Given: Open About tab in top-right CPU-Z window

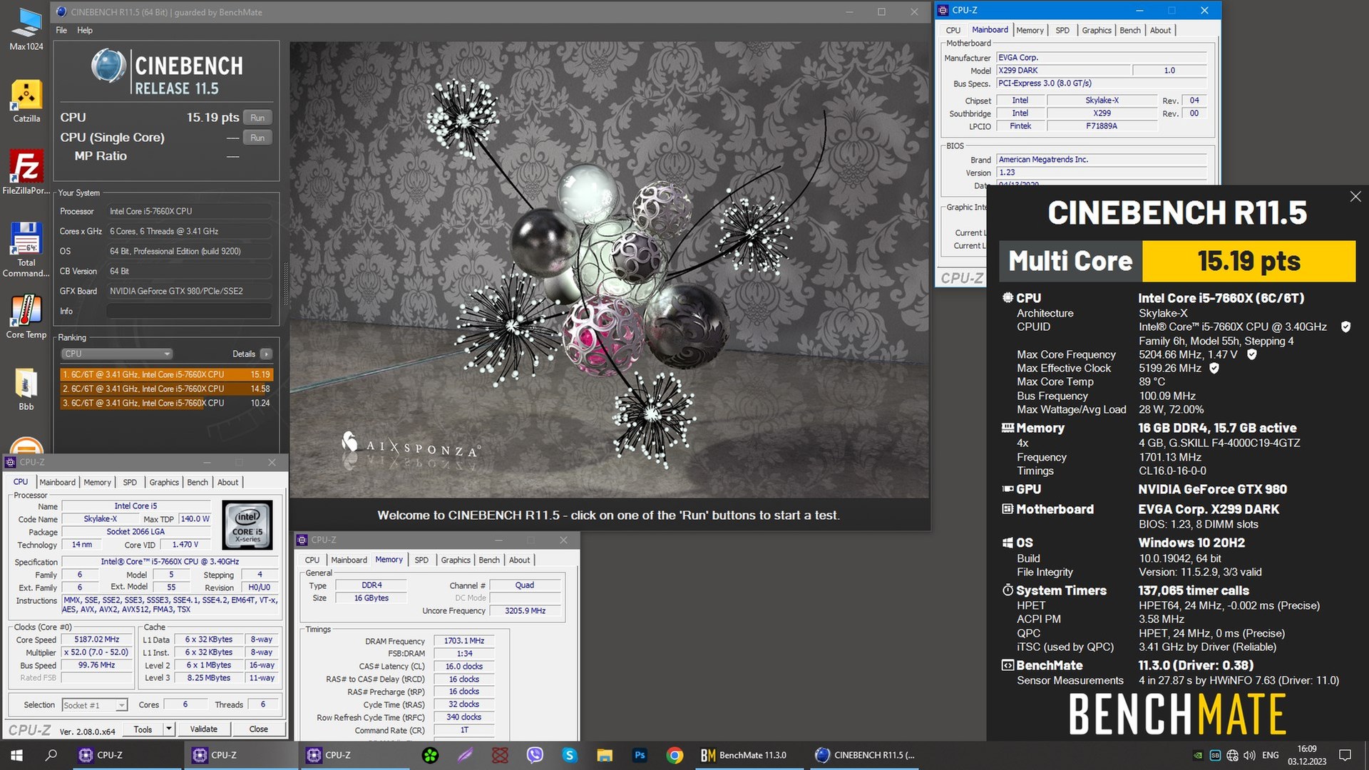Looking at the screenshot, I should [1160, 30].
